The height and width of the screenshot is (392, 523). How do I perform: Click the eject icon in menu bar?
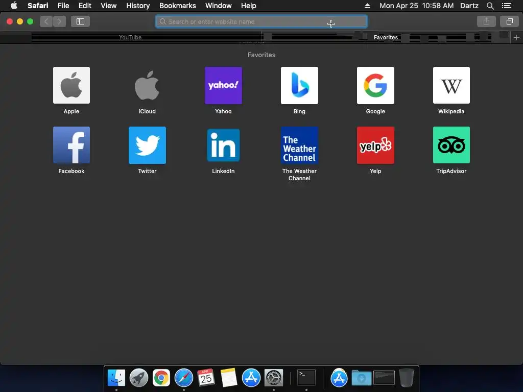pyautogui.click(x=367, y=6)
